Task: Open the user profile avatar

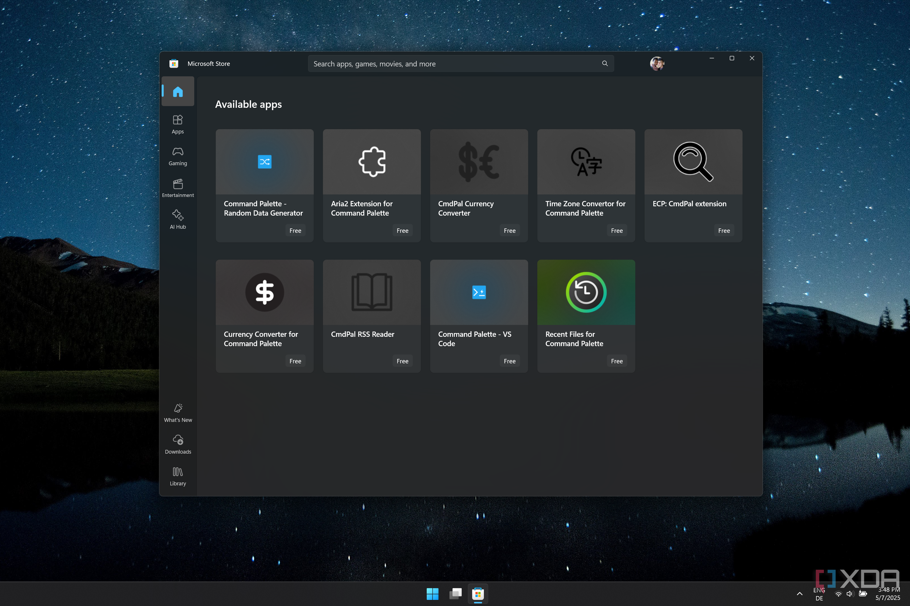Action: point(657,64)
